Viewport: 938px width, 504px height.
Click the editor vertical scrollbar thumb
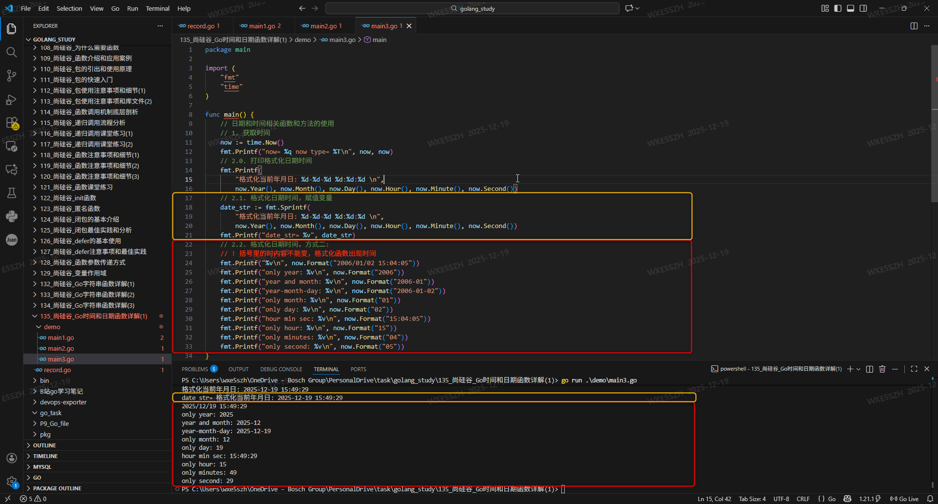935,123
